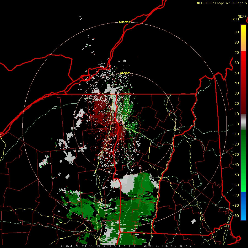Click the -10 value on velocity scale
The image size is (248, 248).
236,134
